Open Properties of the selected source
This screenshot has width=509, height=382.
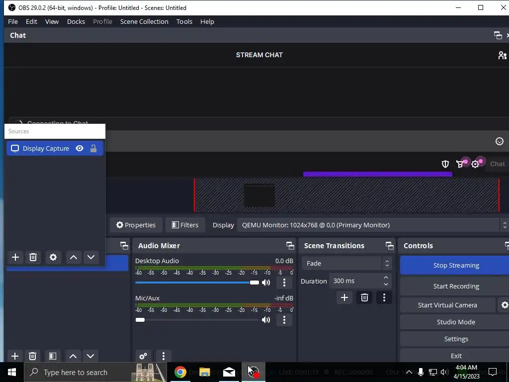pos(136,225)
